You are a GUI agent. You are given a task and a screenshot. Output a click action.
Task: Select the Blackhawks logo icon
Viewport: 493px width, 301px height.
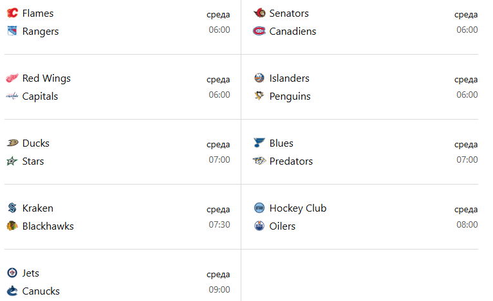12,226
